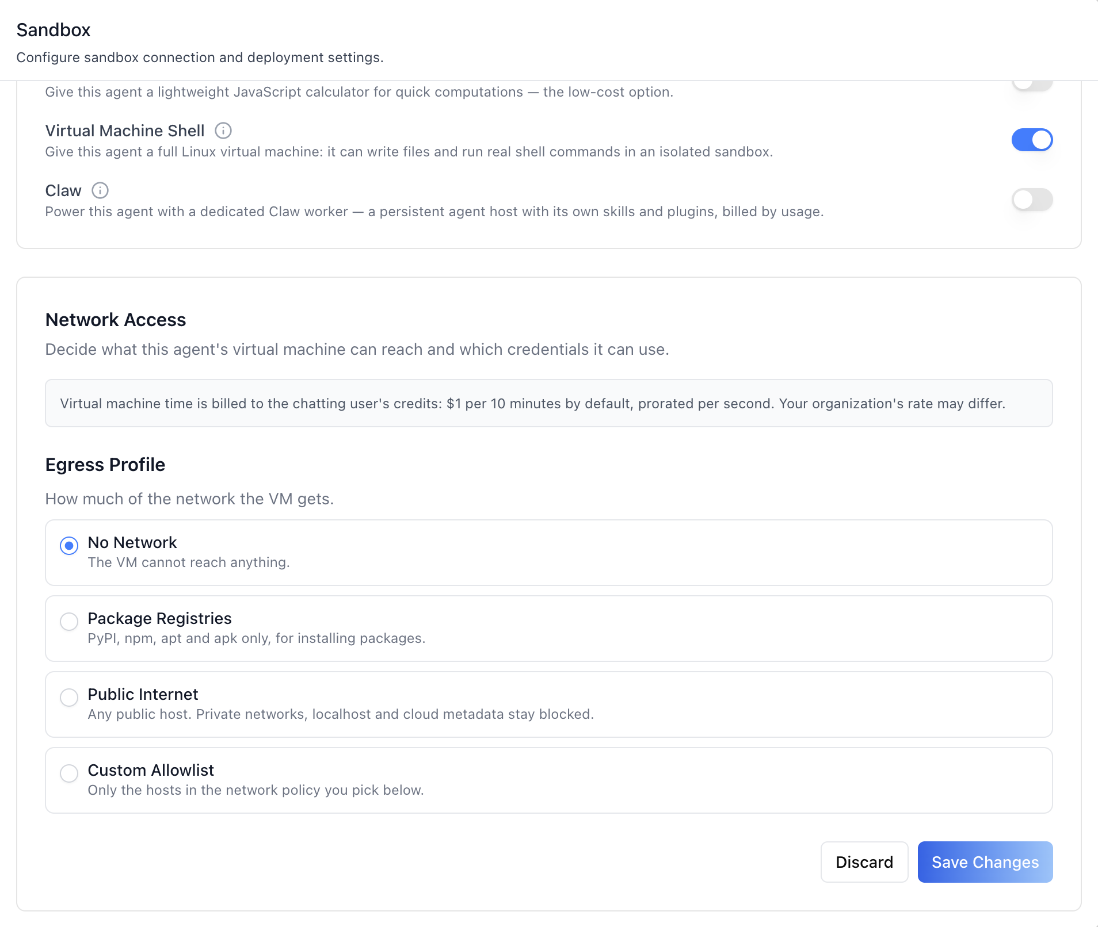The height and width of the screenshot is (927, 1098).
Task: Click the Claw label text
Action: tap(63, 190)
